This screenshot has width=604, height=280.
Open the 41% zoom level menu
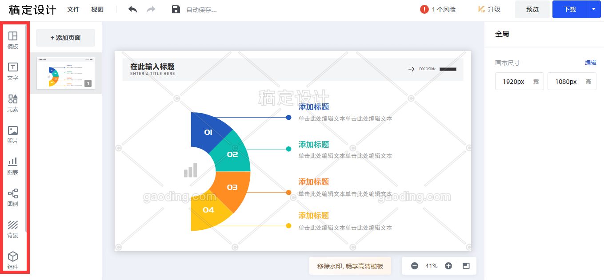click(432, 266)
